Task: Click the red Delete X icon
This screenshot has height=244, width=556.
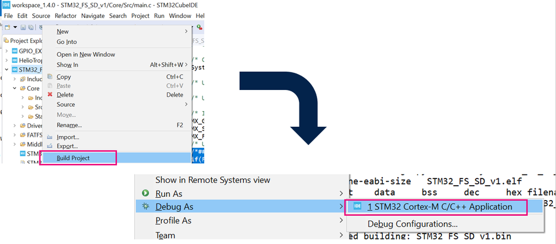Action: tap(50, 95)
